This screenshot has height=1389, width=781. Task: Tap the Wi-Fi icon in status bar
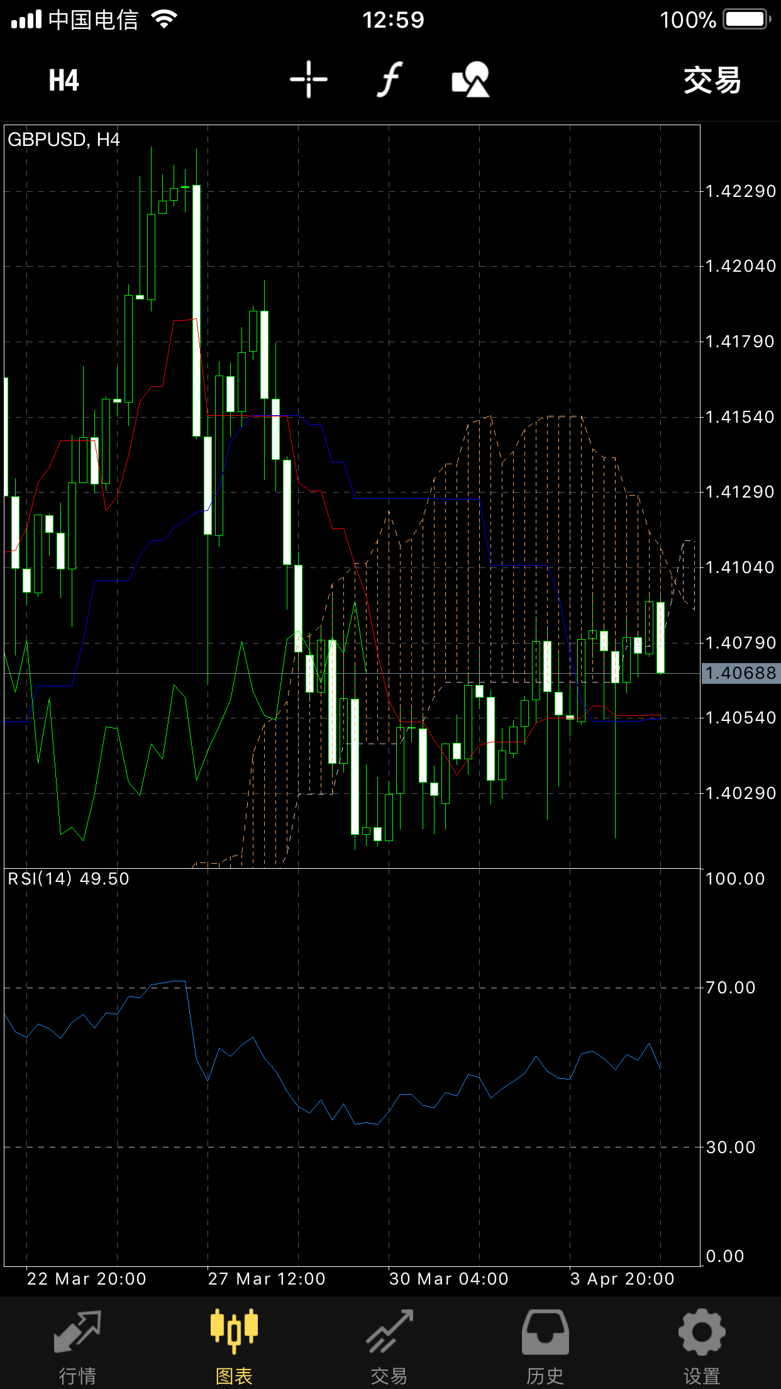point(164,20)
